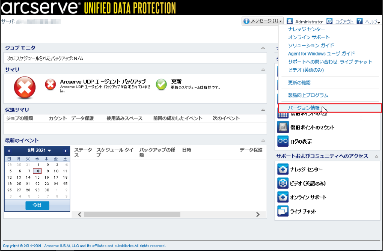
Task: Select バージョン情報 from help menu
Action: click(330, 108)
